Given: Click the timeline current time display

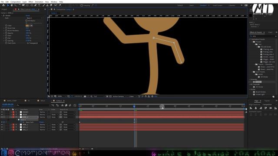Looking at the screenshot, I should point(8,104).
